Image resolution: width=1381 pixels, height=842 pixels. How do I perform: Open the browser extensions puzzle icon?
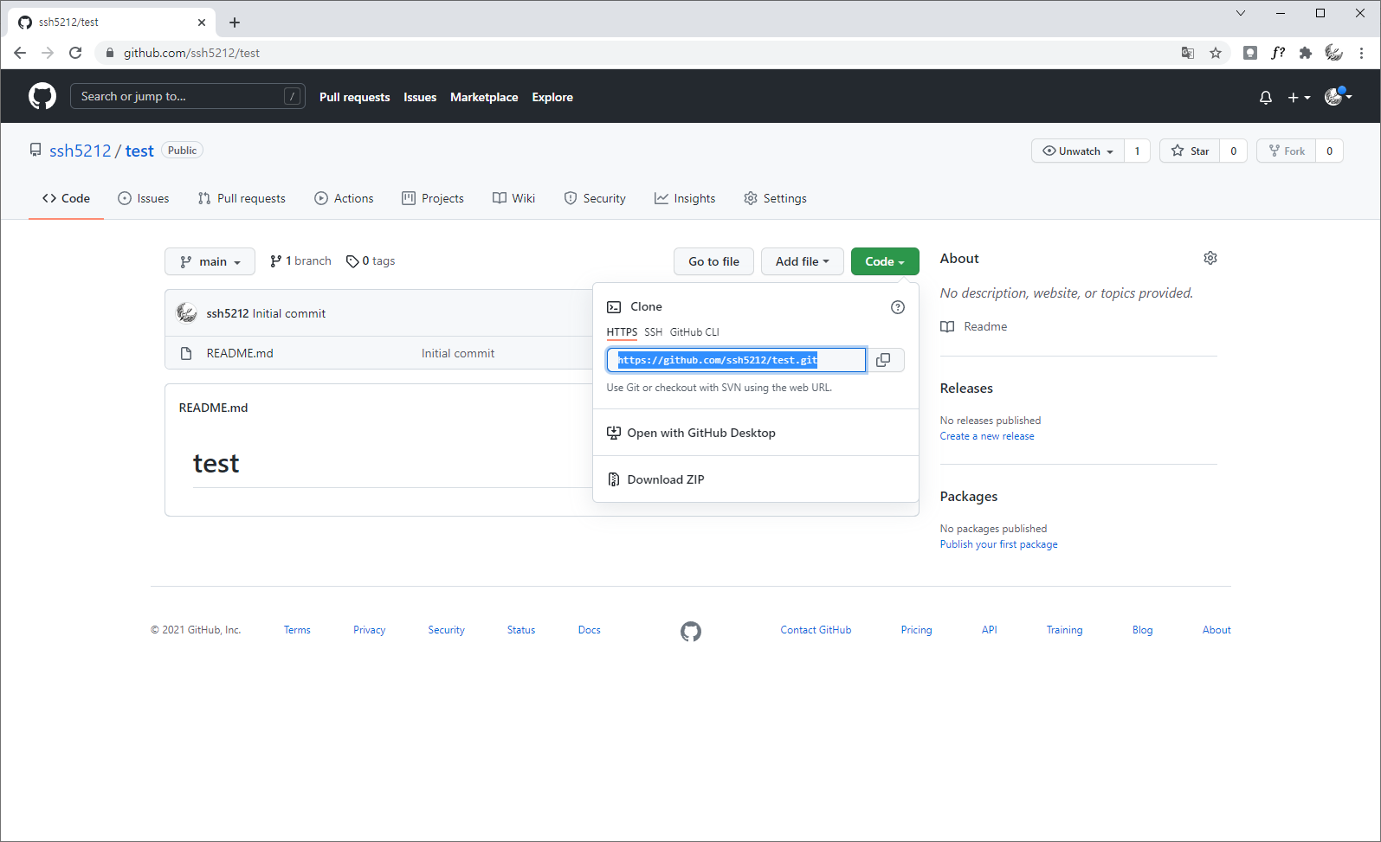1306,53
